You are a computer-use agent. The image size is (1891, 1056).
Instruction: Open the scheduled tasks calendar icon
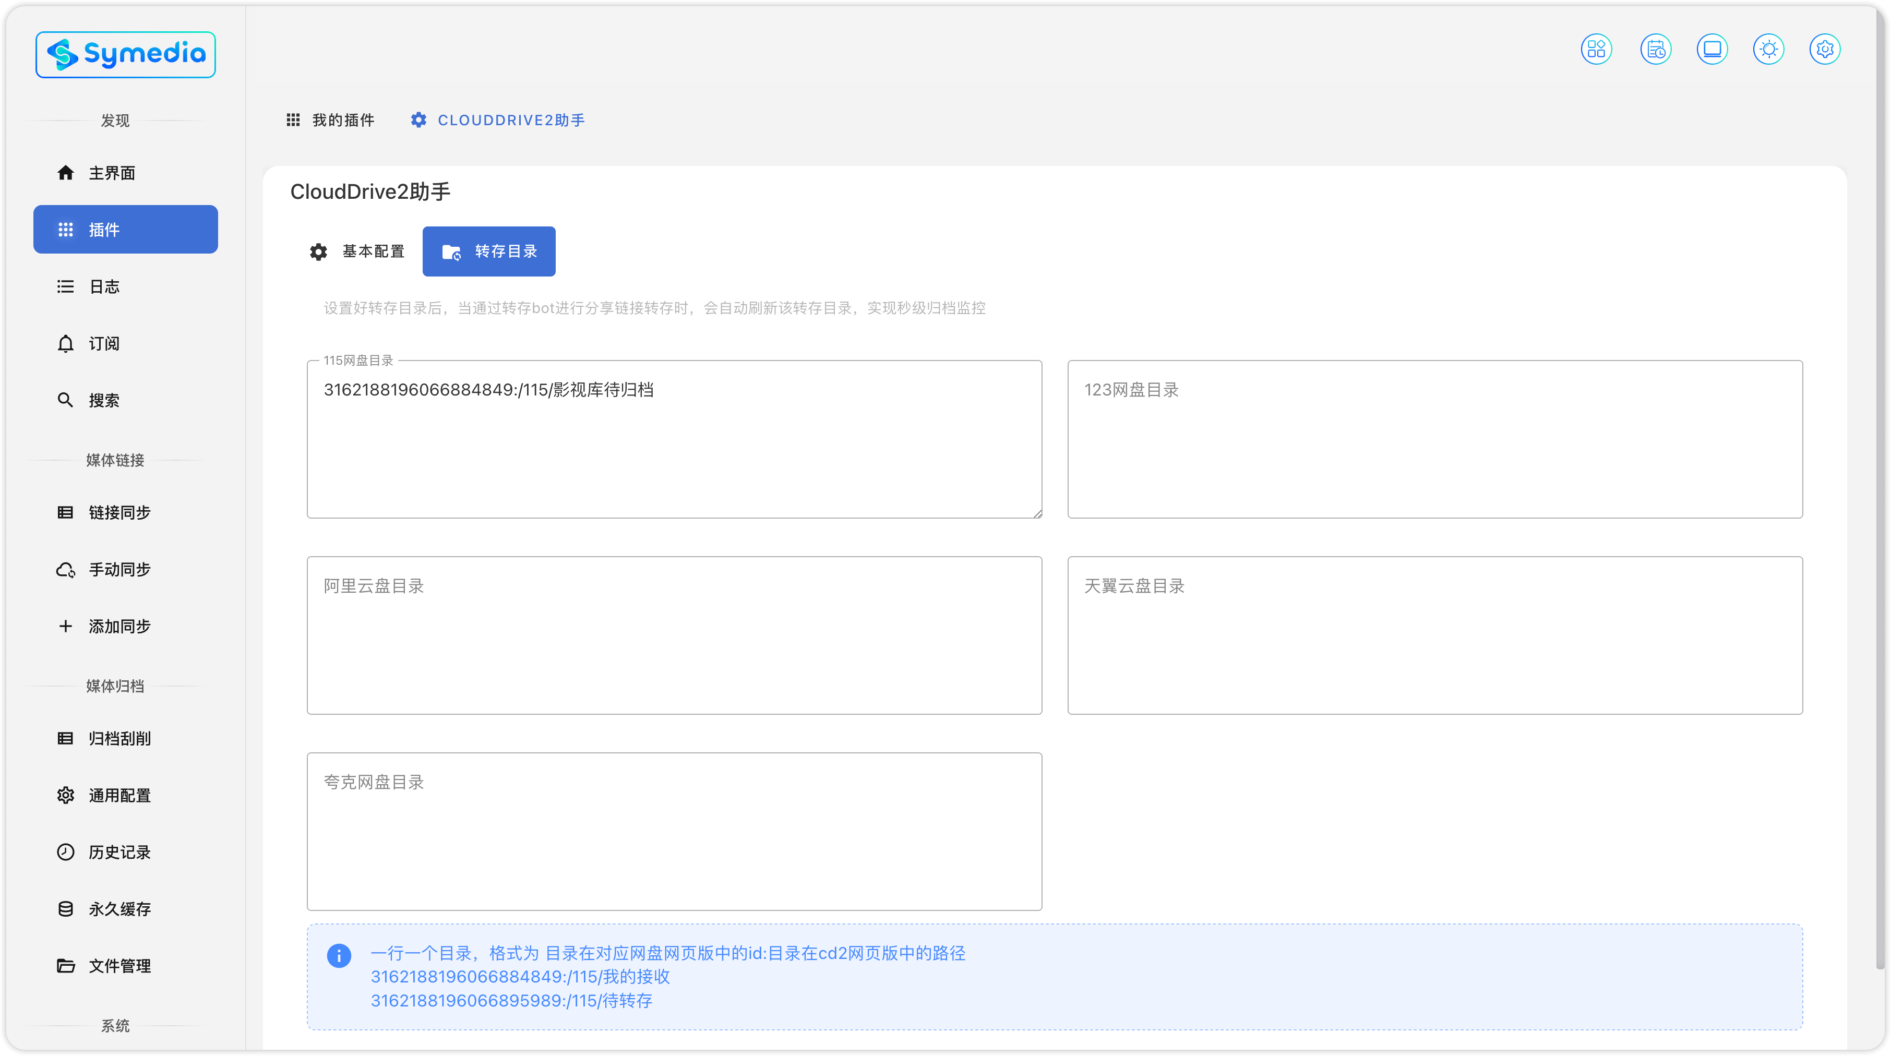[x=1655, y=49]
